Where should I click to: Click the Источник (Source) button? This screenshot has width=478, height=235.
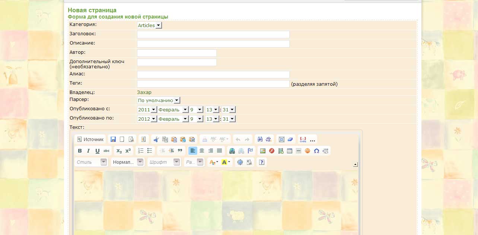click(90, 140)
